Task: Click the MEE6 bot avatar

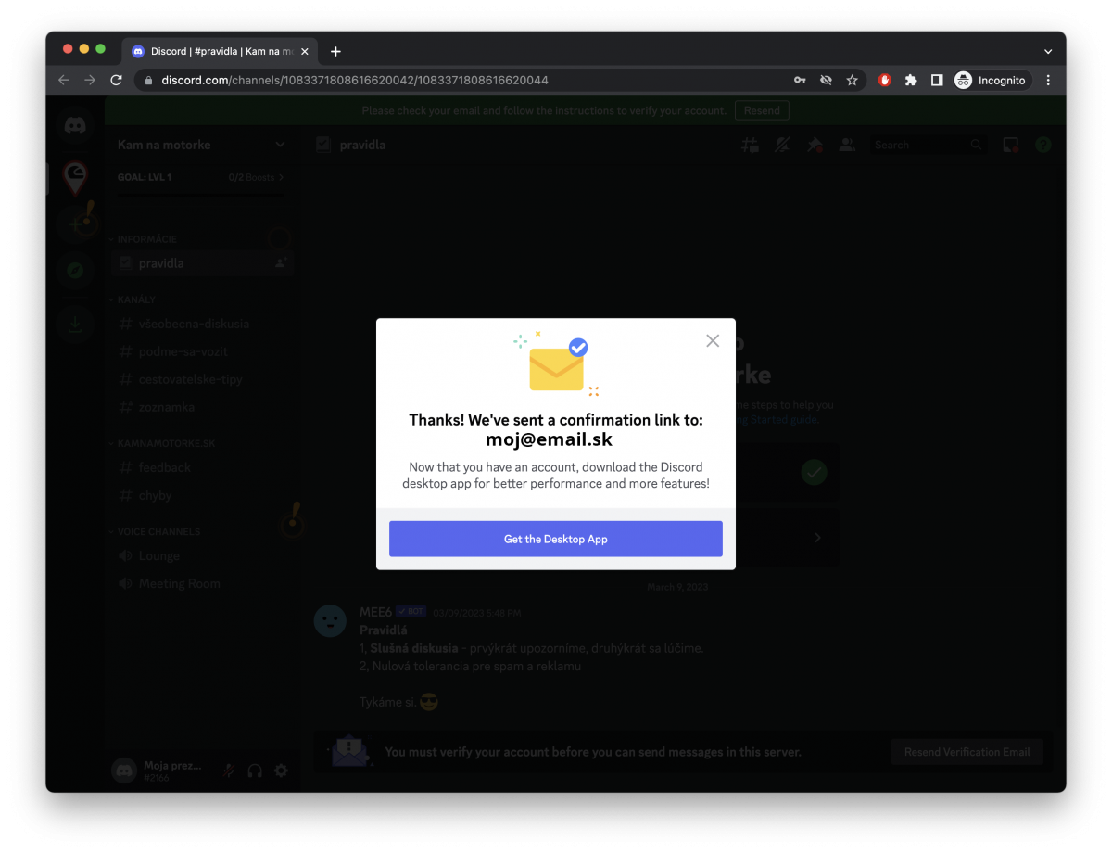Action: pos(330,620)
